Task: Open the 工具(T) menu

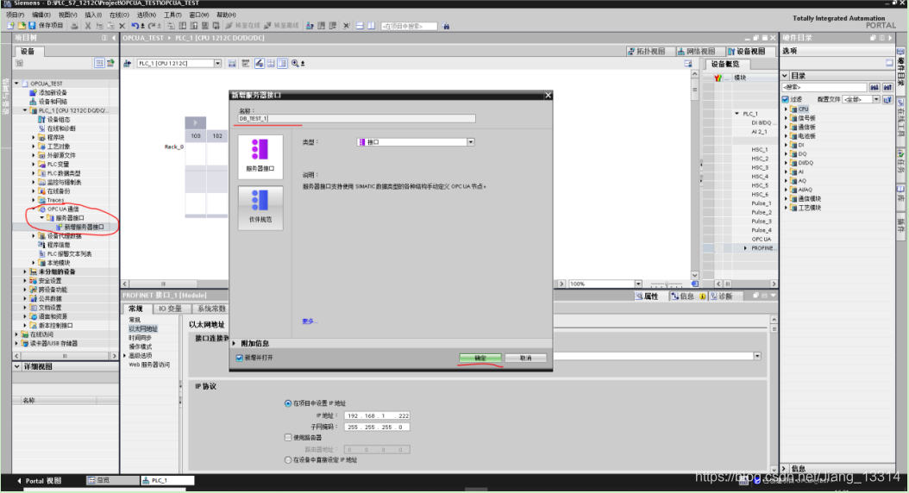Action: click(x=172, y=15)
